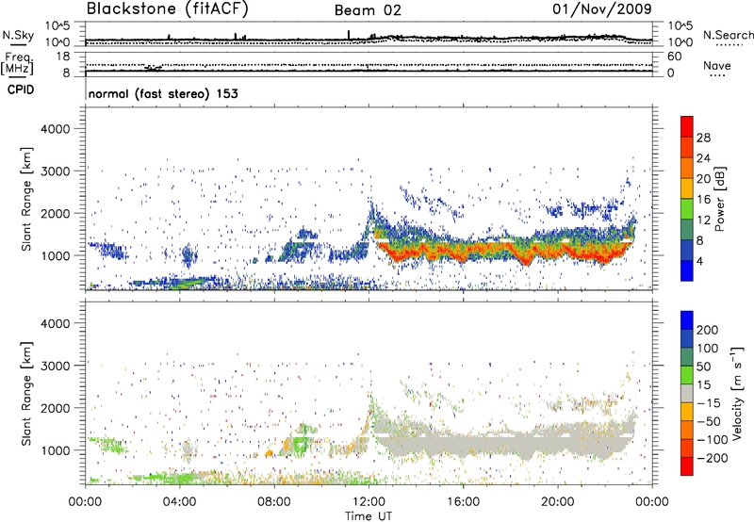Click the left '10^5' noise axis tick
The height and width of the screenshot is (522, 754).
(57, 25)
